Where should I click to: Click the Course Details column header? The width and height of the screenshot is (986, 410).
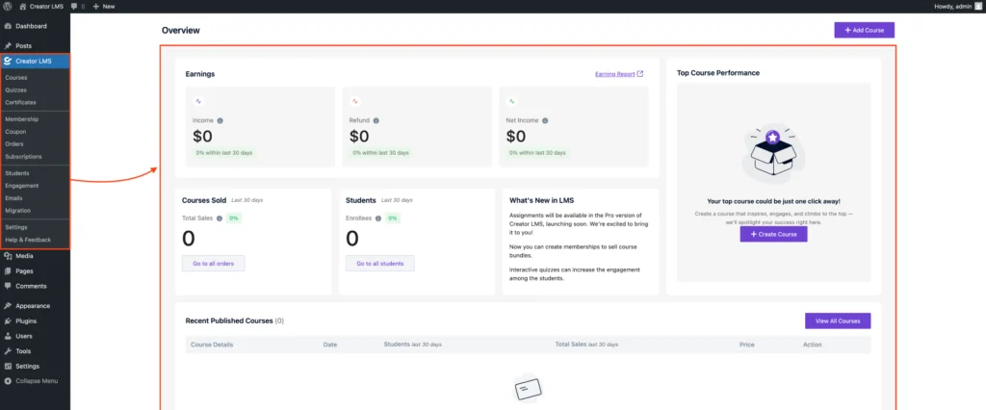pos(212,345)
